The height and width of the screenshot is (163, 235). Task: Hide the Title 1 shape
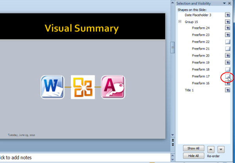coord(228,90)
